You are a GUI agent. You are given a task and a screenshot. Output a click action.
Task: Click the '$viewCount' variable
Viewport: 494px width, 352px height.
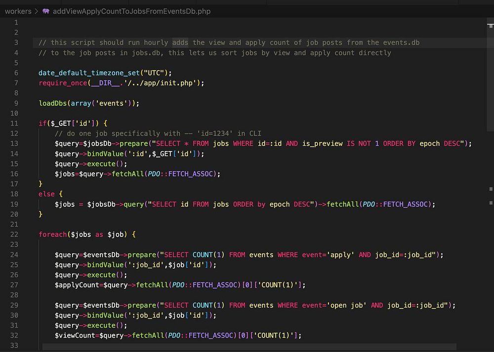point(75,336)
